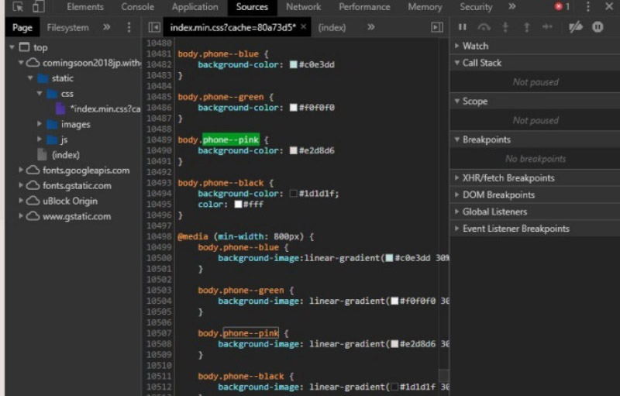Click the step icon in debugger toolbar
620x396 pixels.
tap(547, 27)
